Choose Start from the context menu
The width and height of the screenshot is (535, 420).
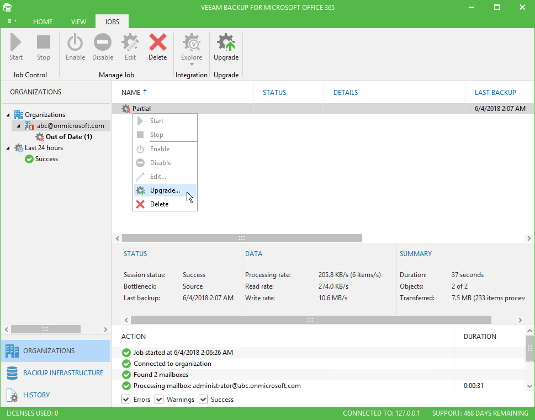pos(165,121)
